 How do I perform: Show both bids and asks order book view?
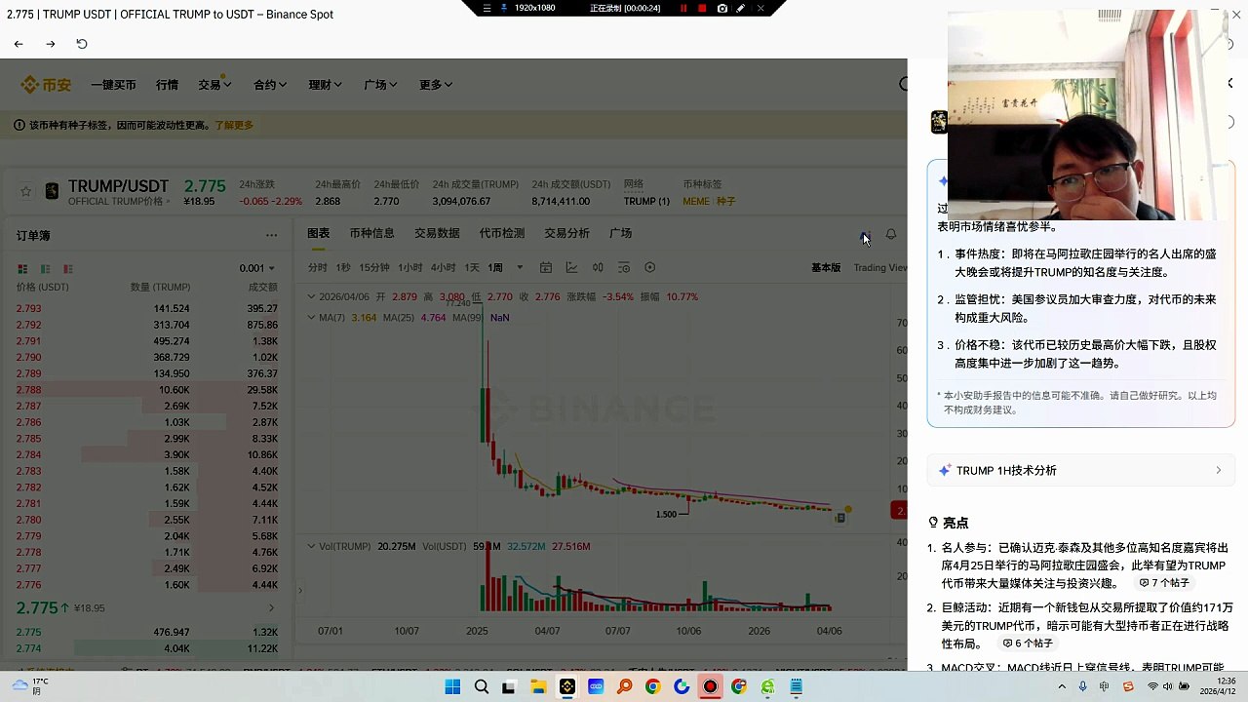click(x=22, y=268)
